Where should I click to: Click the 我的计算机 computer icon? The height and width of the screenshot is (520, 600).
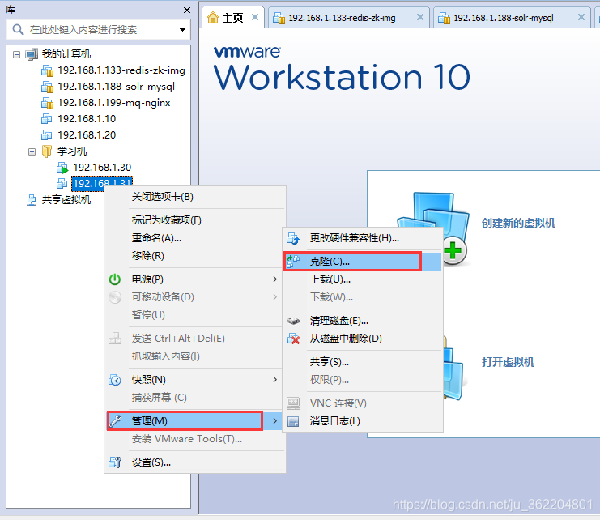pyautogui.click(x=32, y=54)
